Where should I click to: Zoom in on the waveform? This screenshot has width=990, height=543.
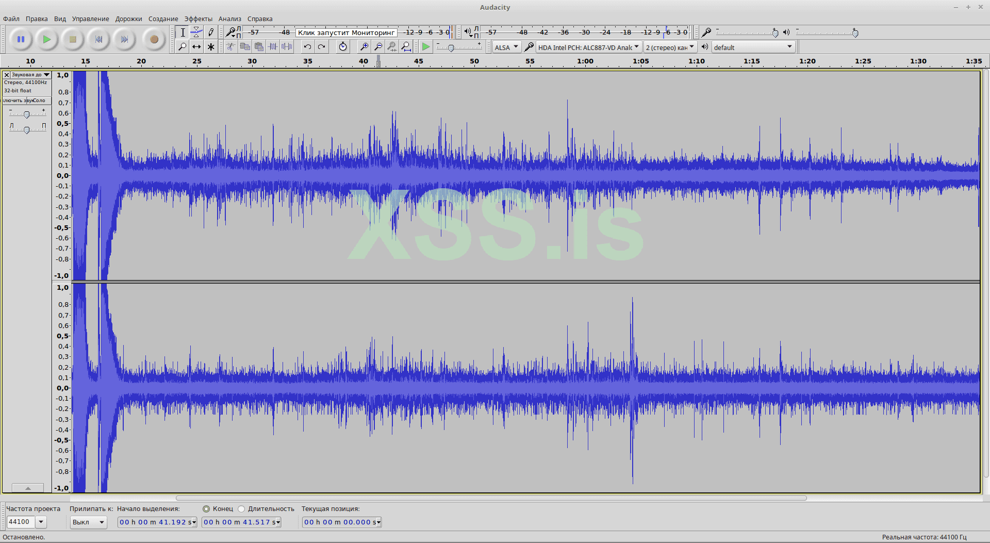tap(364, 47)
